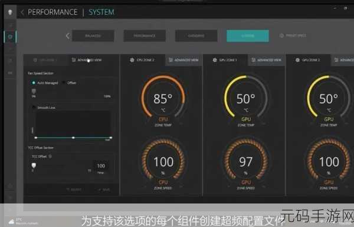Click the middle point on fan curve line
The height and width of the screenshot is (227, 354).
click(x=73, y=138)
